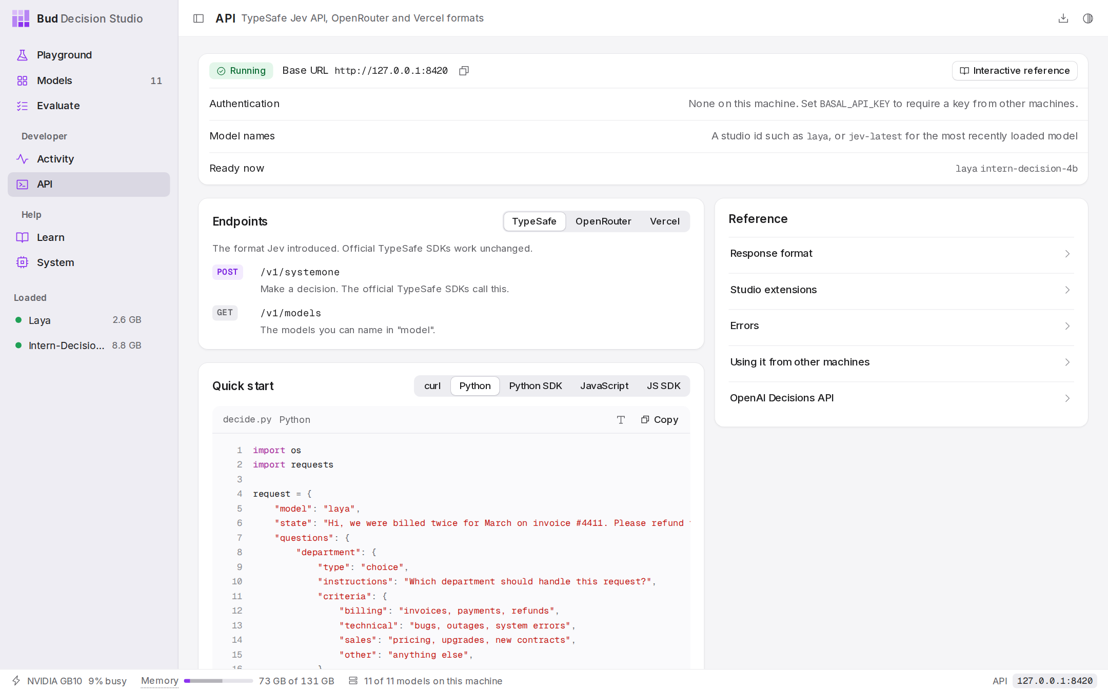Screen dimensions: 1108x692
Task: Click the Running status badge
Action: 241,71
